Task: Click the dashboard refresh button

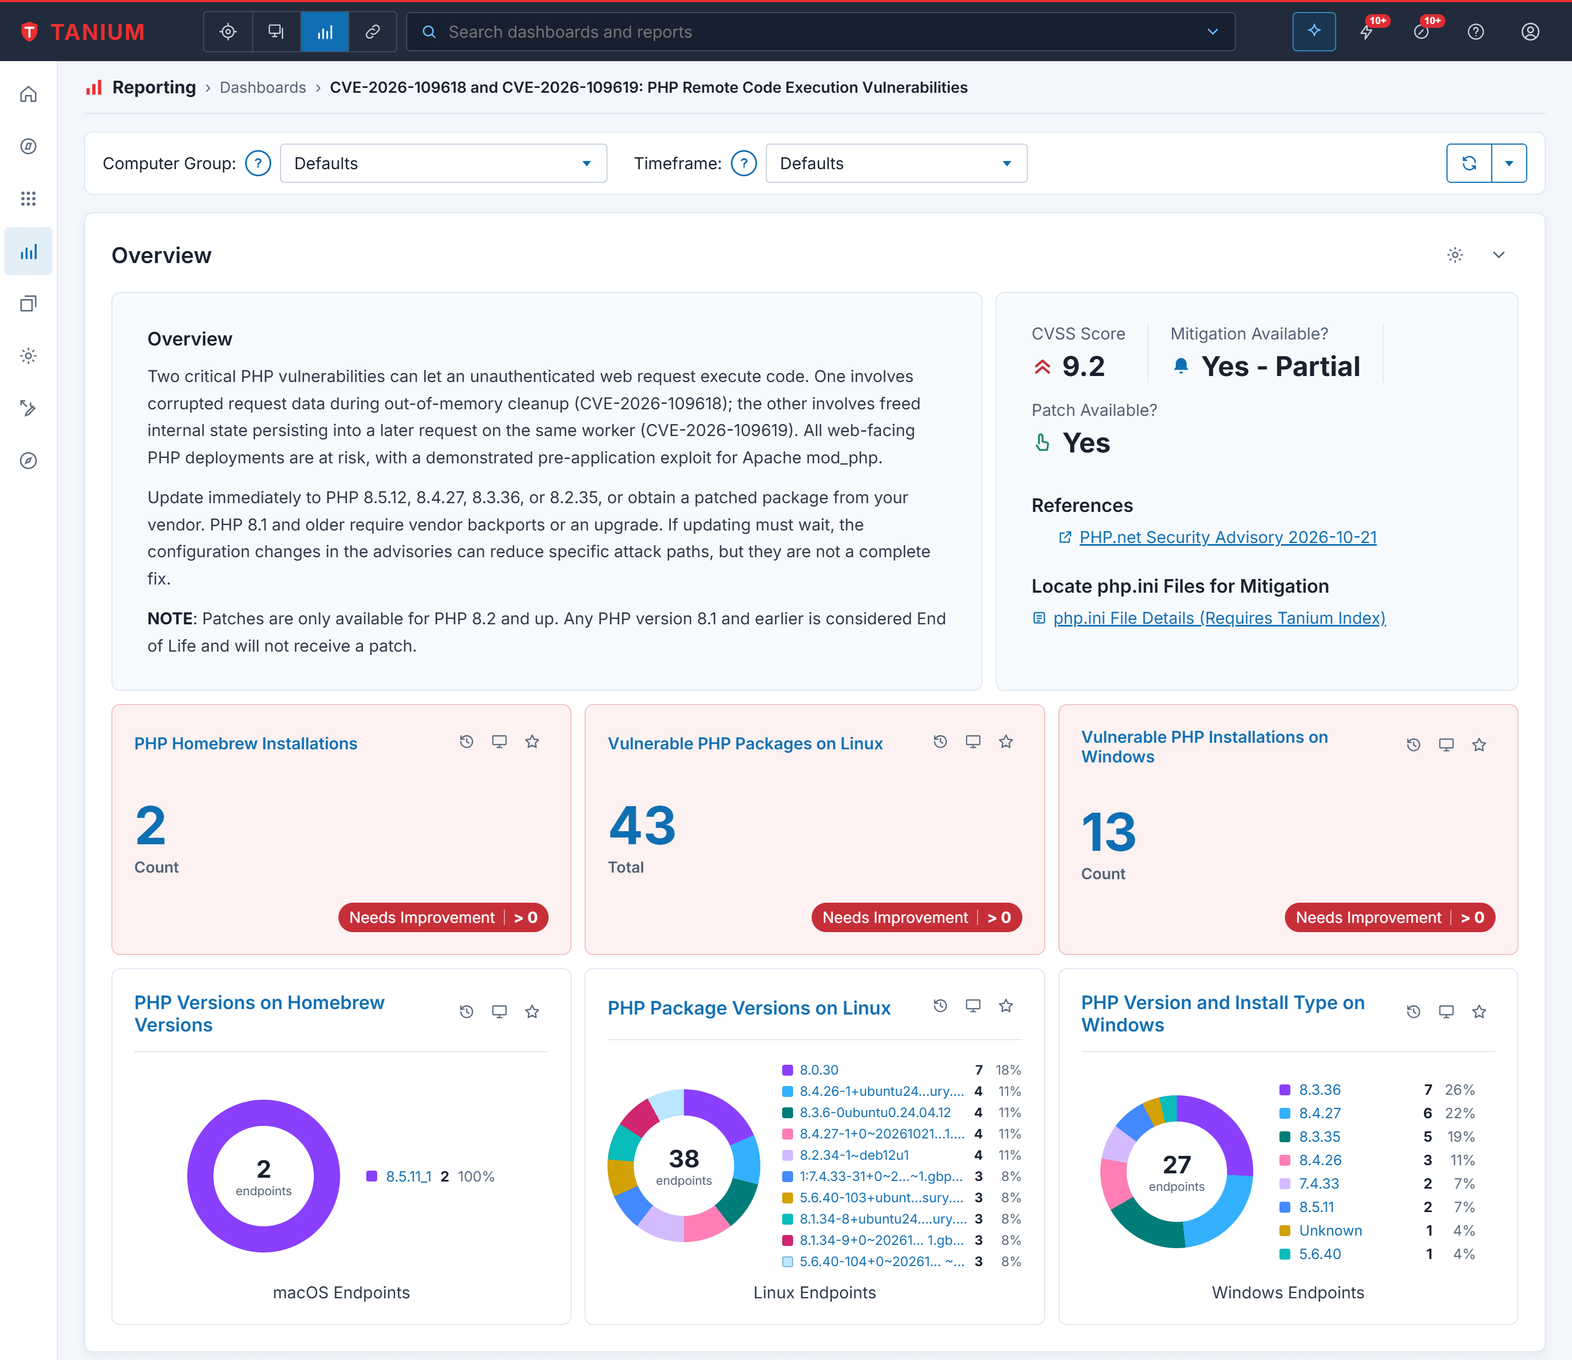Action: pyautogui.click(x=1469, y=163)
